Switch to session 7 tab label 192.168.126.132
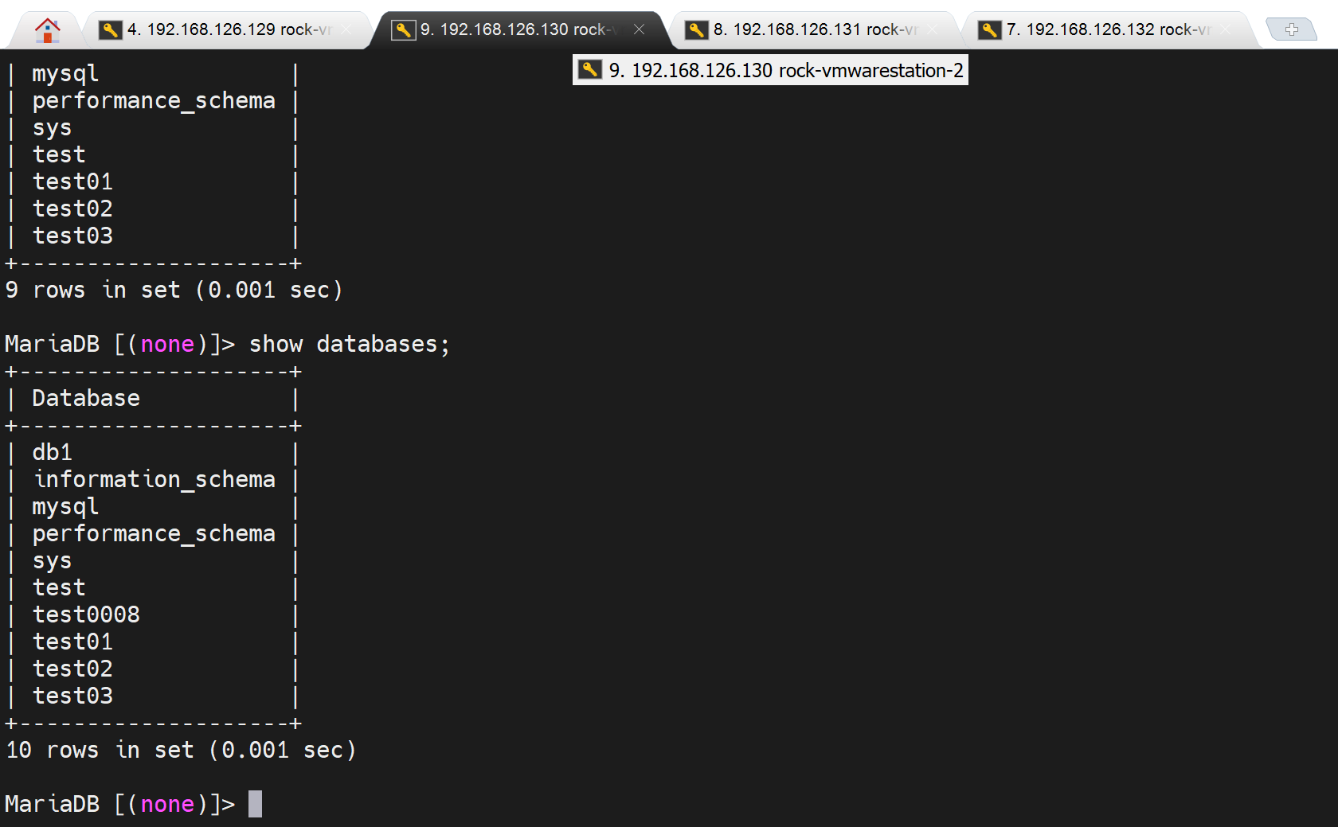 click(x=1107, y=30)
